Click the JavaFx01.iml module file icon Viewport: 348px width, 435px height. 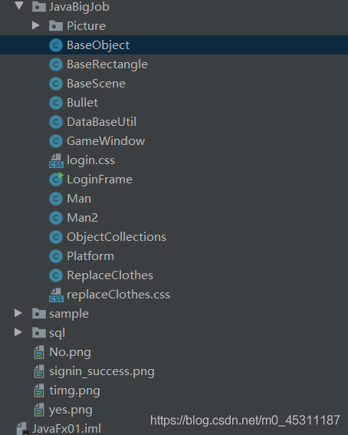22,429
